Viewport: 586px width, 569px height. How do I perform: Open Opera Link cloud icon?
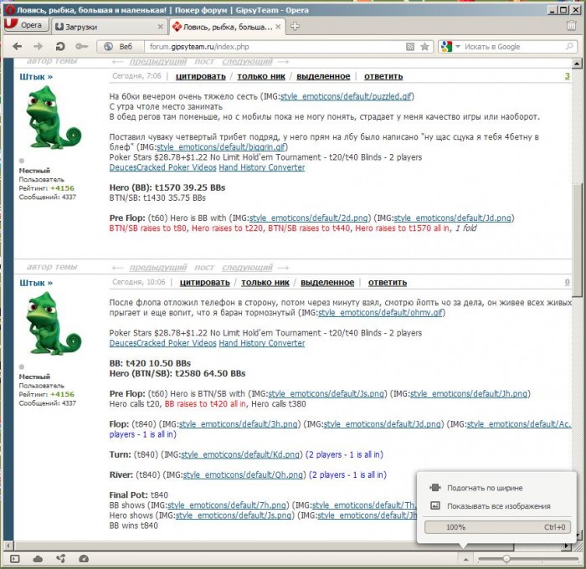pos(38,559)
